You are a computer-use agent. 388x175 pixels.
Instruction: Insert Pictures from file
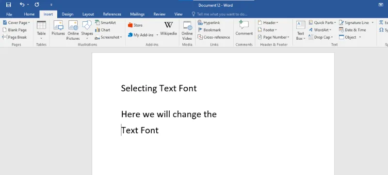58,28
